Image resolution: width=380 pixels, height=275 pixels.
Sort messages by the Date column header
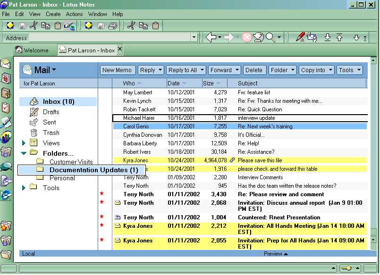coord(174,83)
